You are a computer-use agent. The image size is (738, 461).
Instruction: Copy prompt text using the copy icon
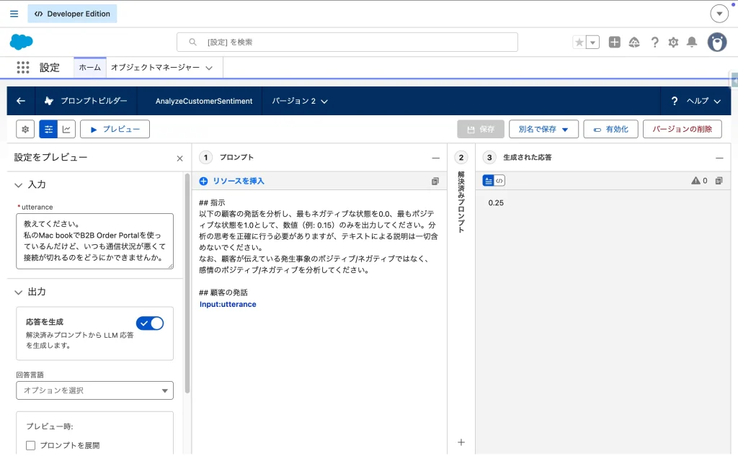pos(435,182)
